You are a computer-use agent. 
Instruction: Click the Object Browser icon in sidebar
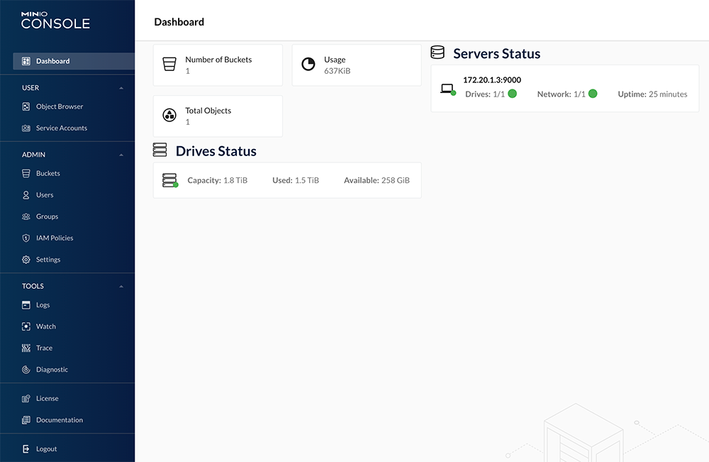tap(26, 106)
